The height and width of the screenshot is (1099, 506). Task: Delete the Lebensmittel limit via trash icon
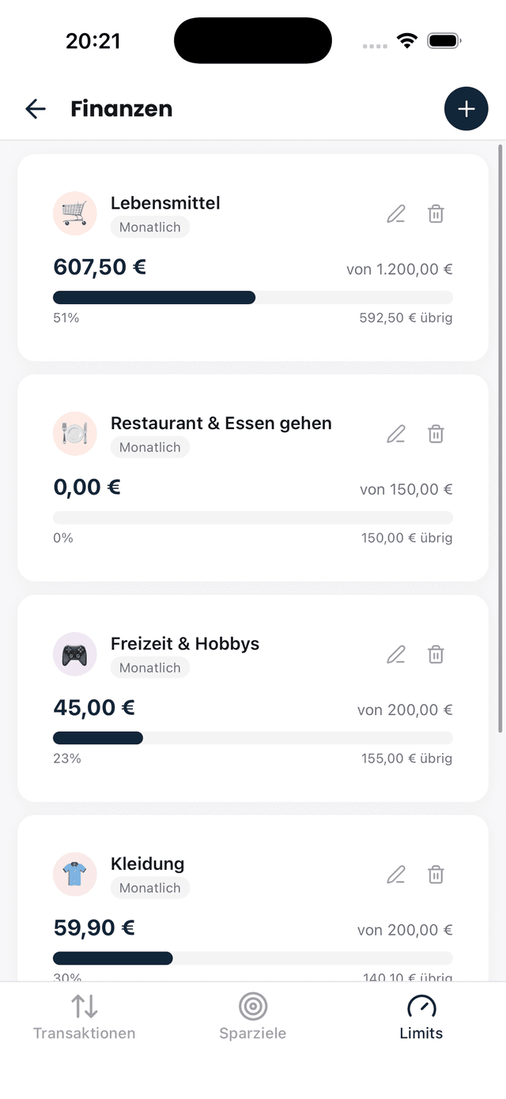[436, 213]
